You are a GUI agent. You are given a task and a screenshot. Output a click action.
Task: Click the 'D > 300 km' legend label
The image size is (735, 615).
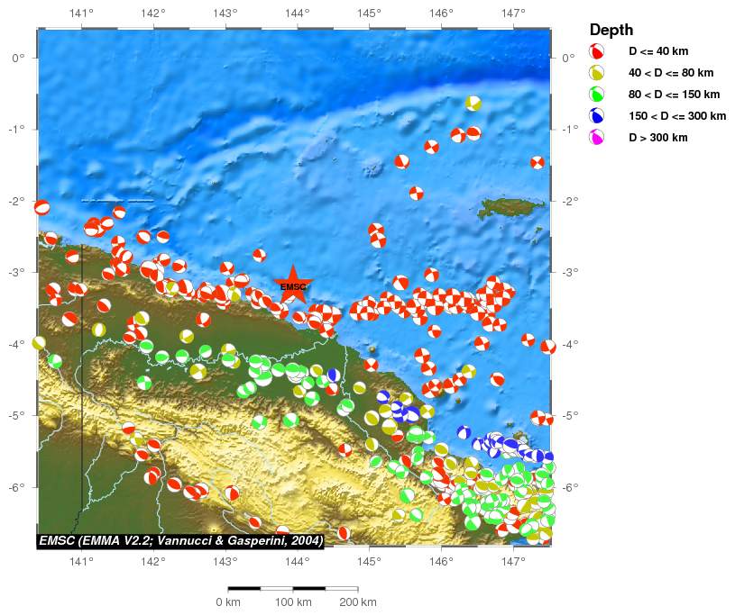tap(658, 138)
